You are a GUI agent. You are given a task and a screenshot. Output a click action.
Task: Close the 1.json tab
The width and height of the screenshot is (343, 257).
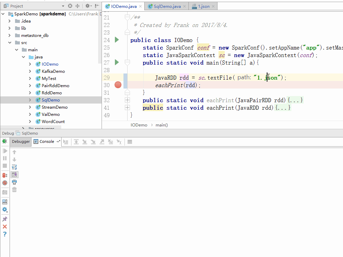pyautogui.click(x=213, y=6)
